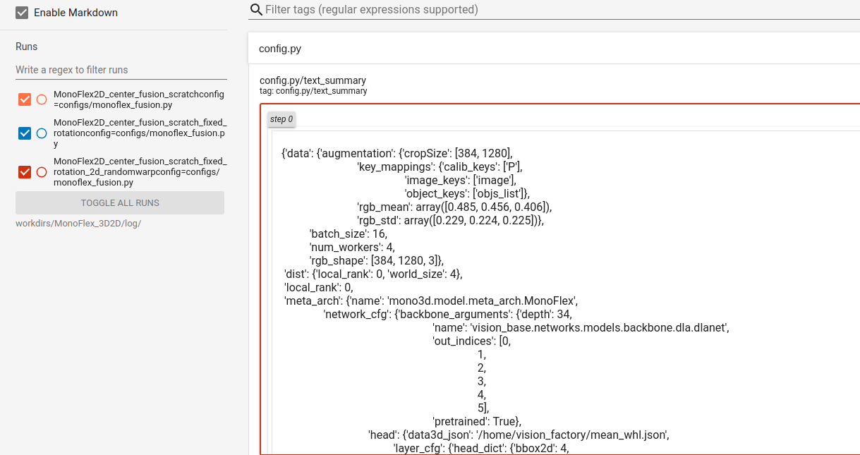Viewport: 860px width, 455px height.
Task: Click run name ending fixed_rotationconfig=configs/monoflex_fusion.py
Action: coord(140,133)
